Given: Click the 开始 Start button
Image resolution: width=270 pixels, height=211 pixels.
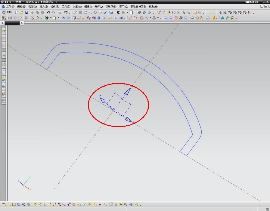Looking at the screenshot, I should point(7,12).
